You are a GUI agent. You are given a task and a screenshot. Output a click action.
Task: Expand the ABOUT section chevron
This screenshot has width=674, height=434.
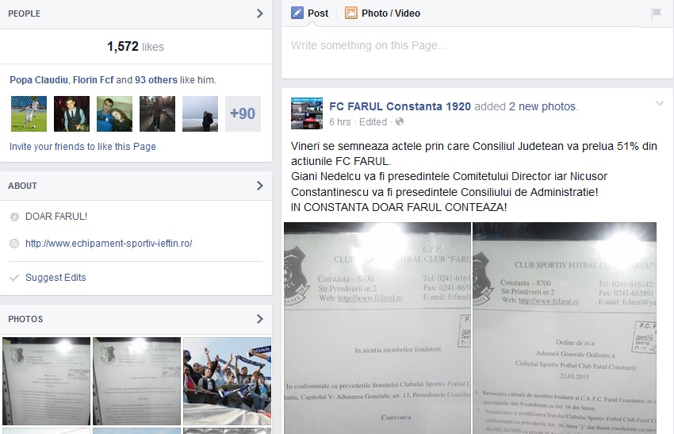click(259, 186)
